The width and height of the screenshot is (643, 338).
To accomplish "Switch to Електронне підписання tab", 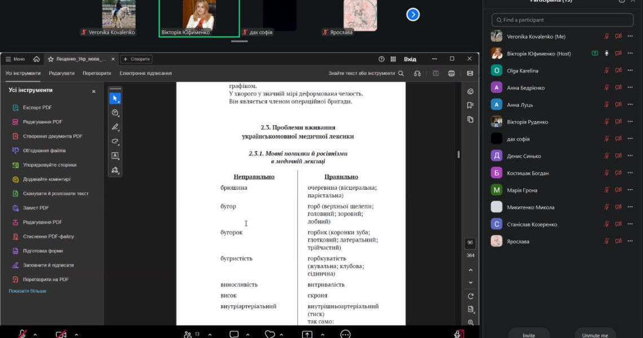I will [146, 73].
